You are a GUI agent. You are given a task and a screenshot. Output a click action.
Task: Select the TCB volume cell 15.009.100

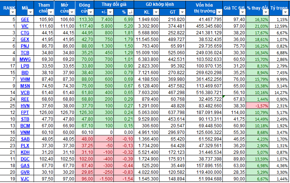(x=147, y=53)
